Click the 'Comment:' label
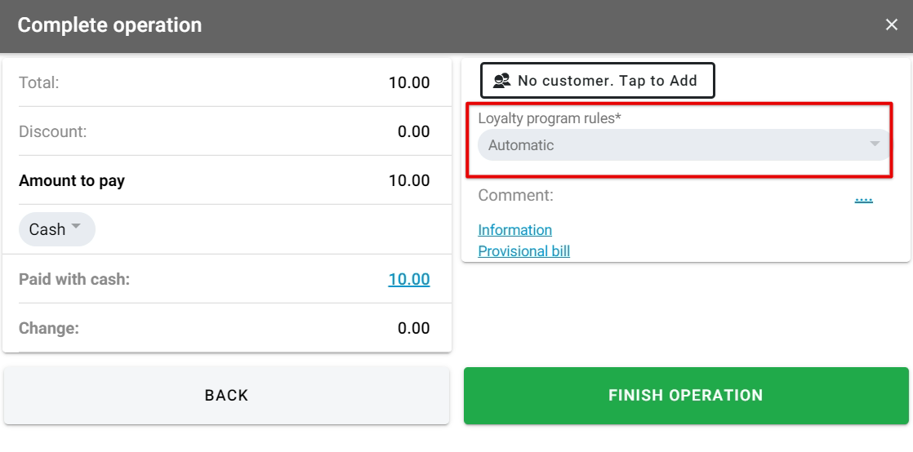This screenshot has width=913, height=452. click(x=515, y=196)
